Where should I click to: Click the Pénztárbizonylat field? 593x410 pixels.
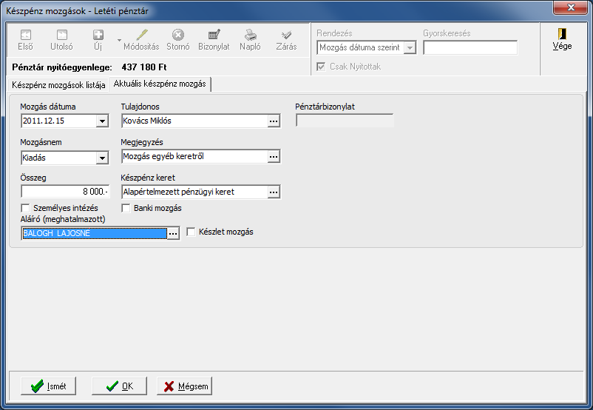click(x=345, y=121)
